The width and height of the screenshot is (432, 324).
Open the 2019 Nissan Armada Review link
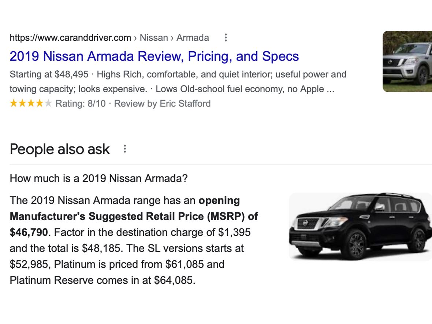[154, 56]
